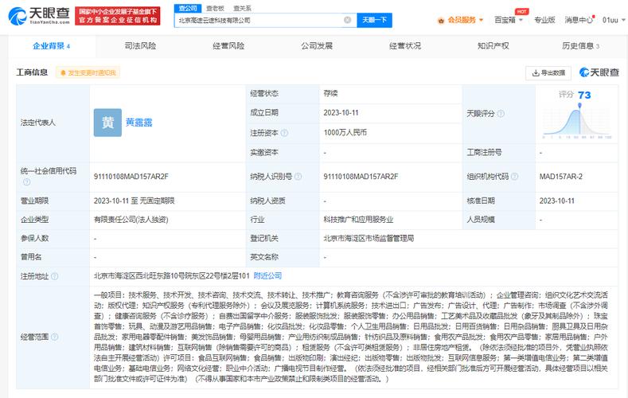Screen dimensions: 628x398
Task: Click the credit code value in the 统一社会信用代码 row
Action: pos(131,177)
